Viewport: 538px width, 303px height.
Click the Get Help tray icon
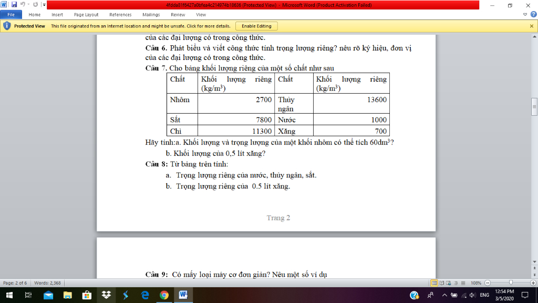414,295
